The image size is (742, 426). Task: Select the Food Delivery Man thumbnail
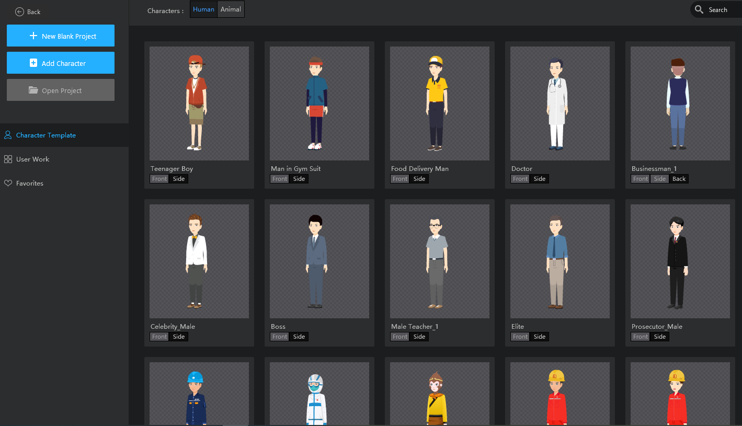pyautogui.click(x=440, y=103)
